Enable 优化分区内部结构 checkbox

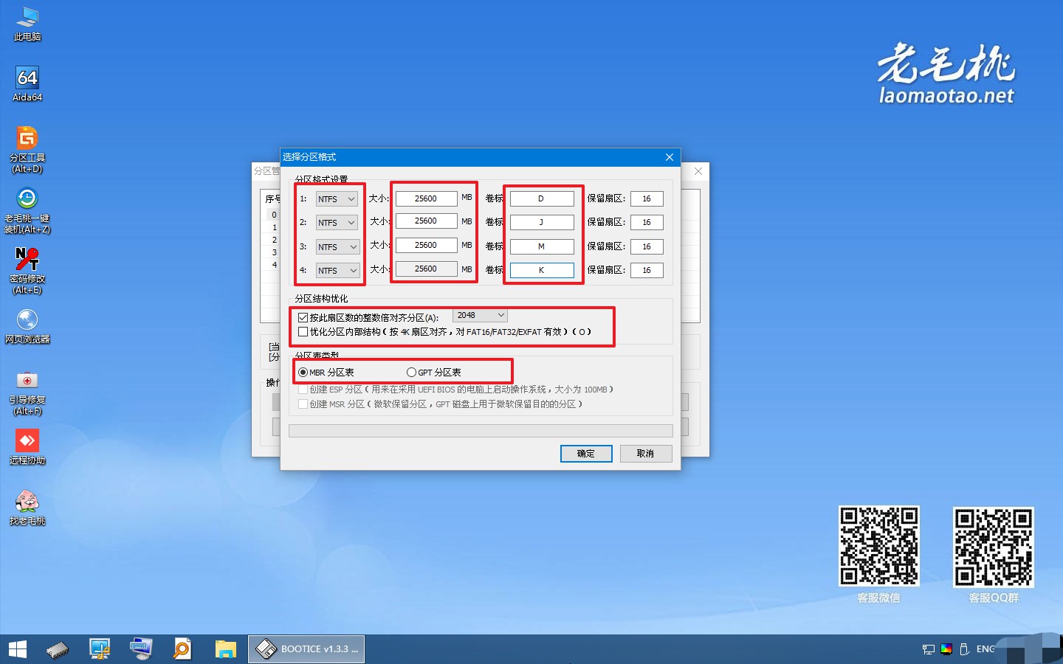point(303,332)
